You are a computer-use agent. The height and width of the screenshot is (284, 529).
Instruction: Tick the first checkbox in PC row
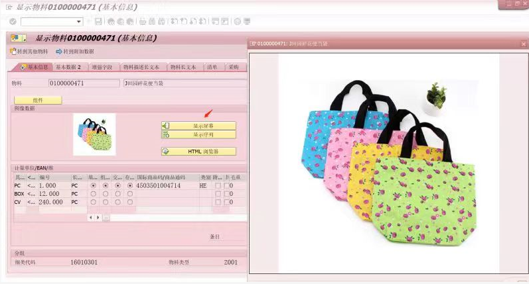(x=218, y=186)
